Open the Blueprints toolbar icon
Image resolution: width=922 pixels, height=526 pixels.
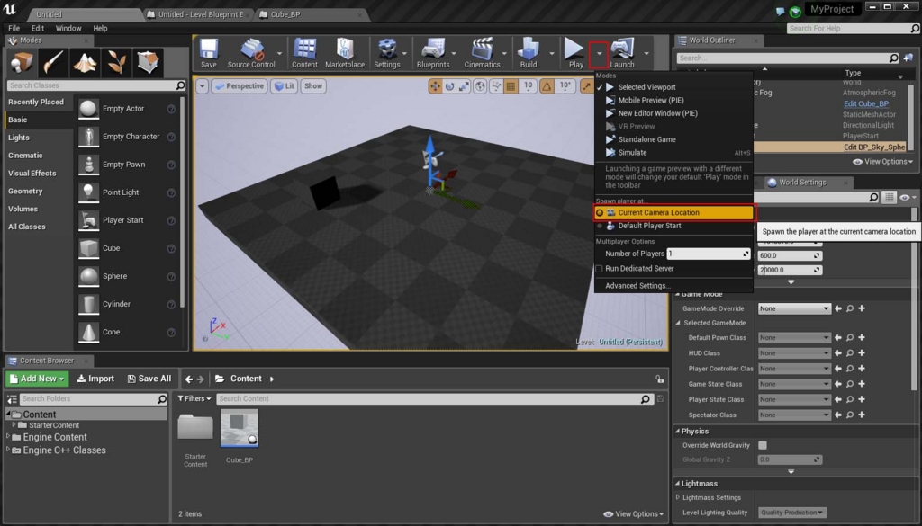pyautogui.click(x=433, y=53)
